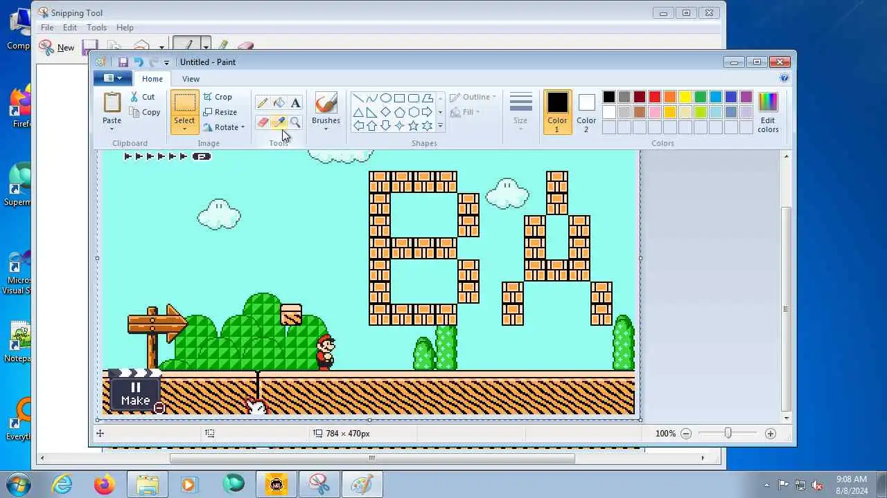Open Snipping Tool pen color dropdown
The height and width of the screenshot is (498, 887).
click(205, 47)
